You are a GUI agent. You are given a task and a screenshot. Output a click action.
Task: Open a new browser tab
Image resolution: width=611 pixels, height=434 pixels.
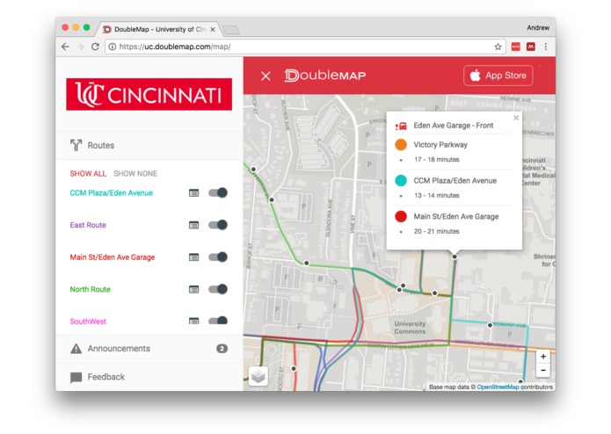[231, 30]
